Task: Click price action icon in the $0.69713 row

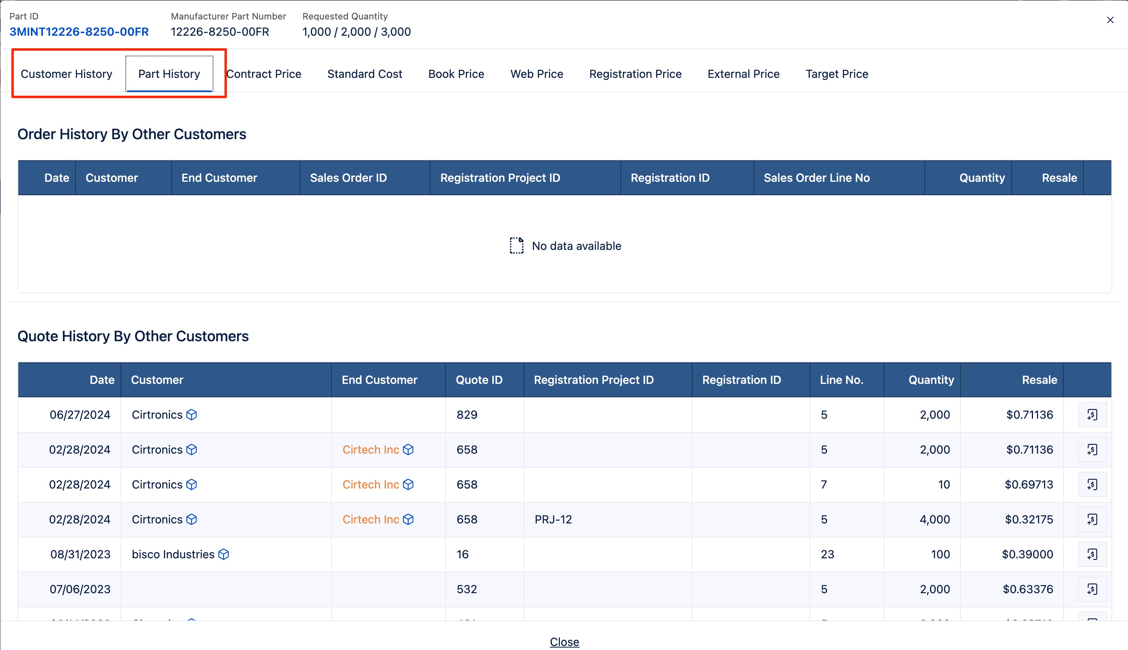Action: point(1092,484)
